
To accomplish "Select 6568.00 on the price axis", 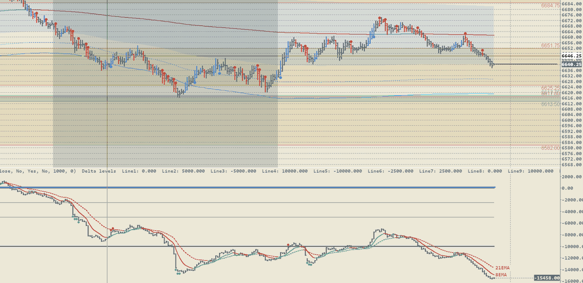I will (x=571, y=165).
